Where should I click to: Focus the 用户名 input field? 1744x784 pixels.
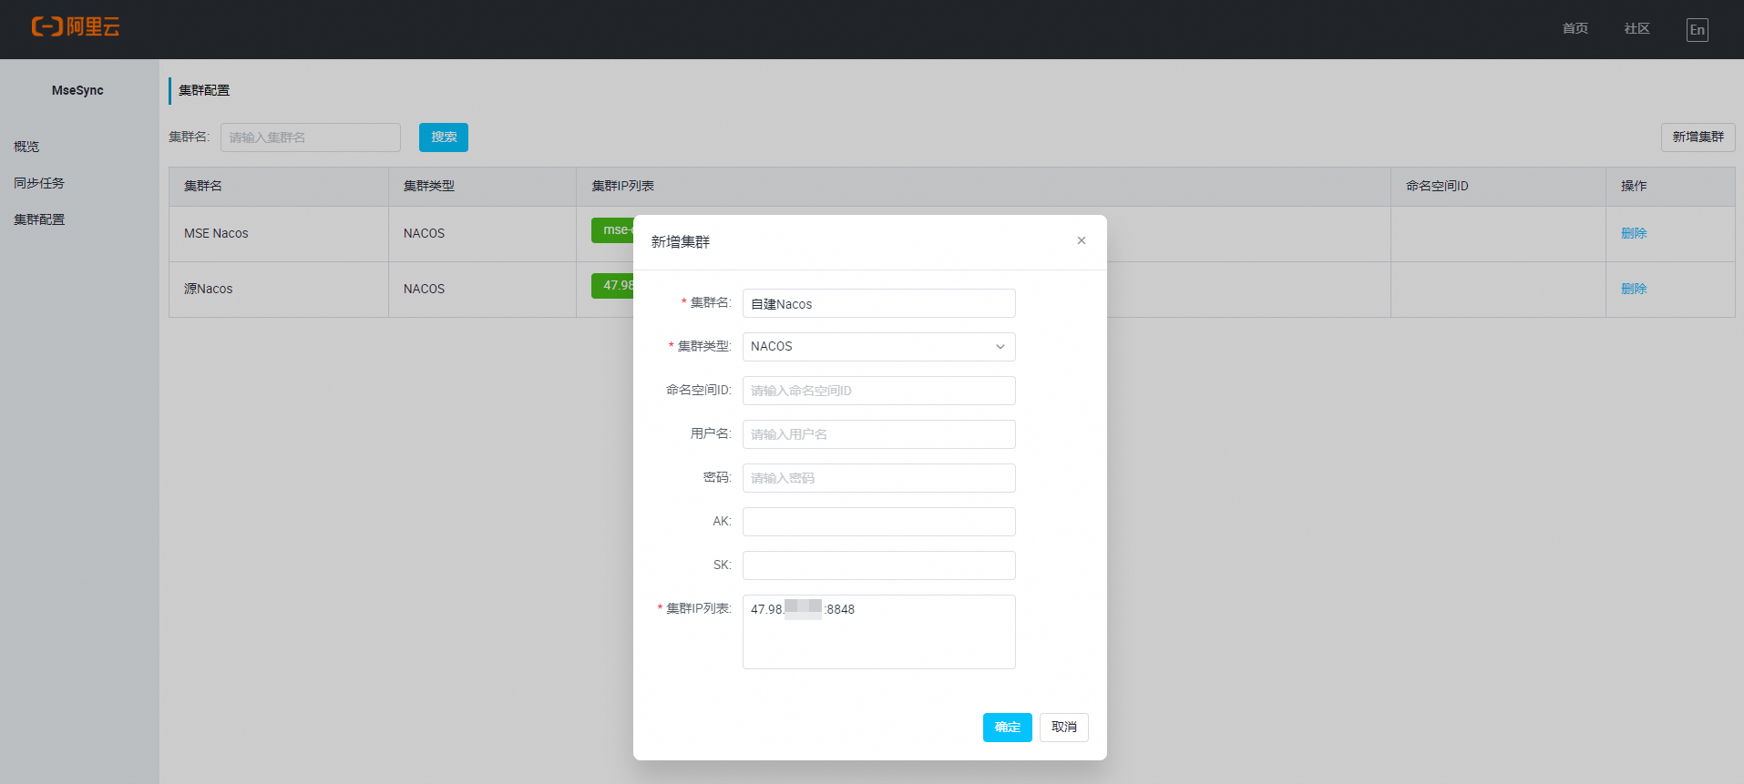pos(878,434)
